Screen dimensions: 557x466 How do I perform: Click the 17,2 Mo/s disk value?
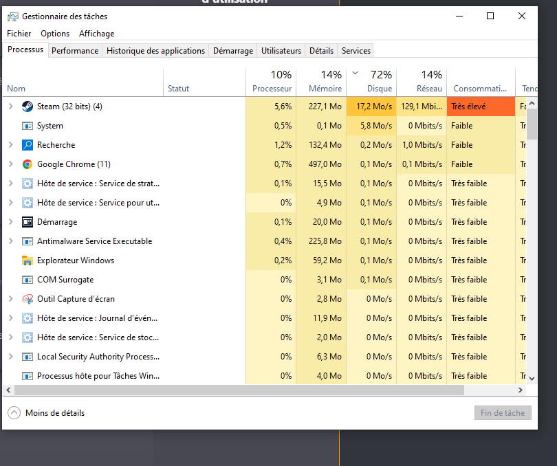[x=373, y=107]
